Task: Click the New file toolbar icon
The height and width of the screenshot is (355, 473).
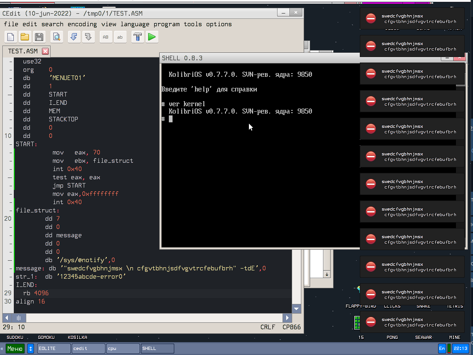Action: (x=11, y=37)
